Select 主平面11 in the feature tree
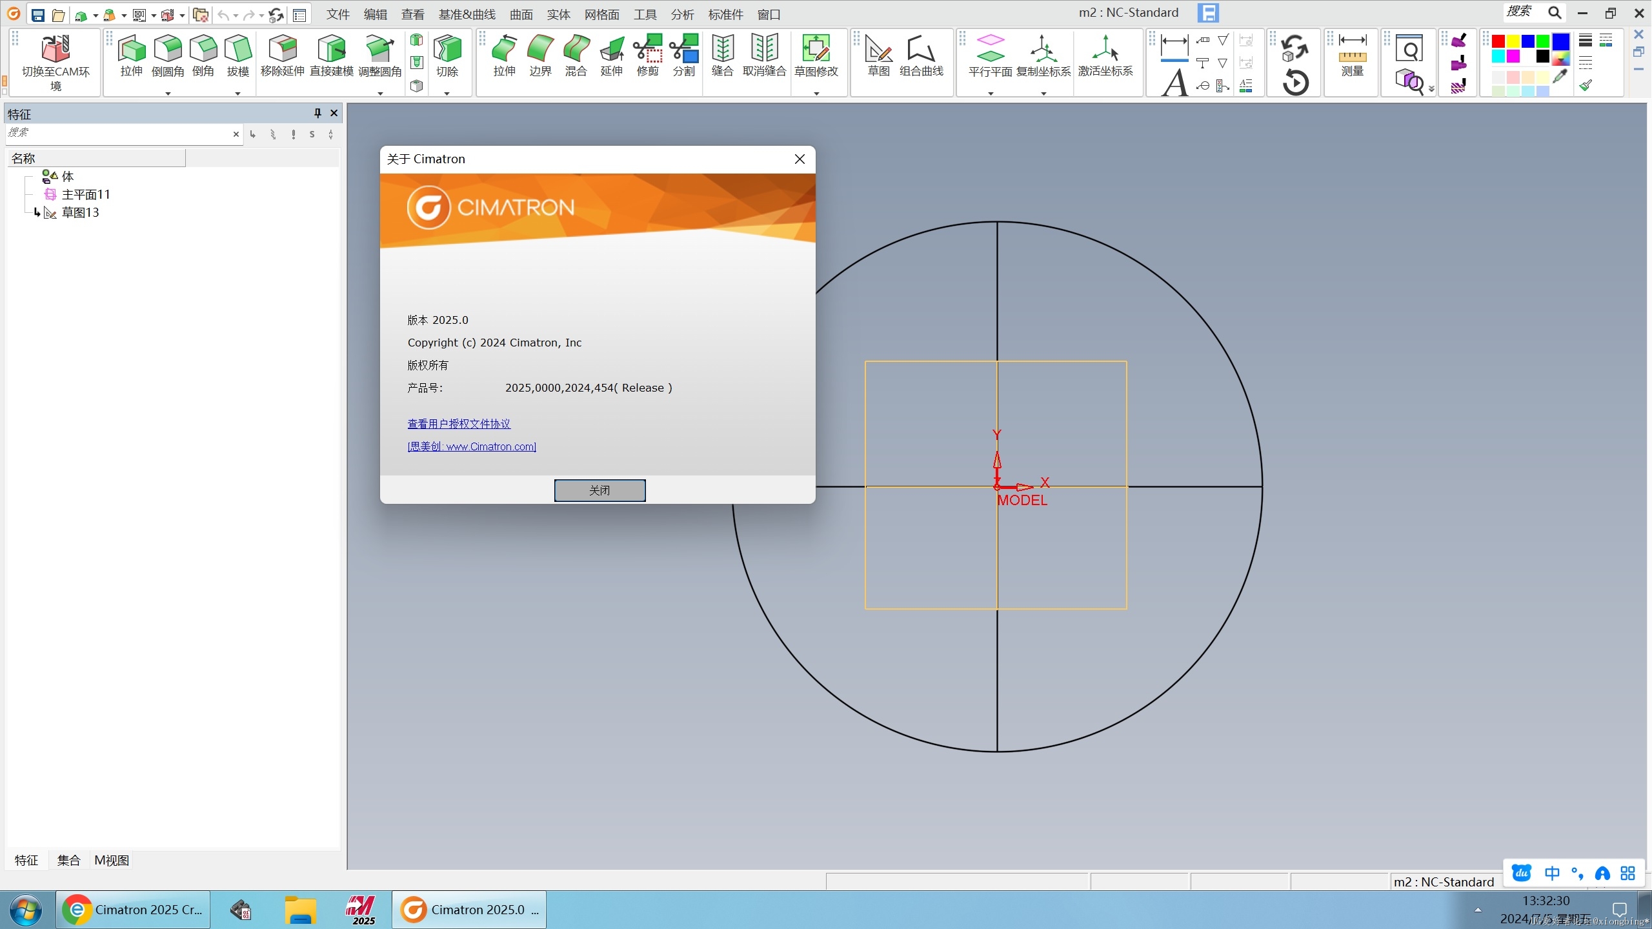 point(86,194)
